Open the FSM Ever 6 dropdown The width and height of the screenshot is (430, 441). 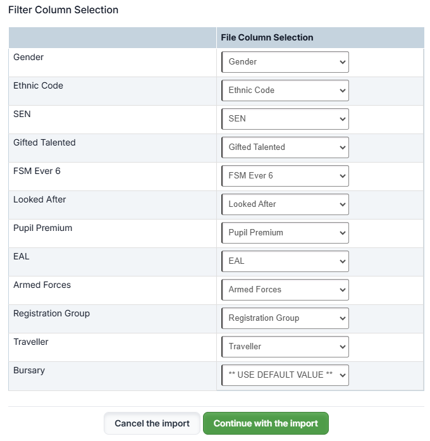click(x=285, y=176)
